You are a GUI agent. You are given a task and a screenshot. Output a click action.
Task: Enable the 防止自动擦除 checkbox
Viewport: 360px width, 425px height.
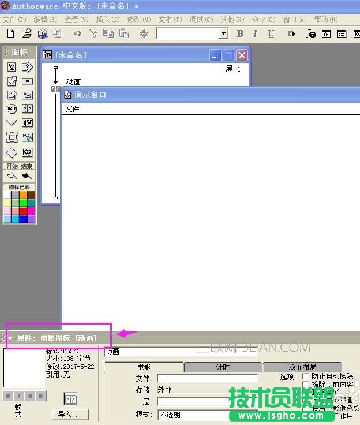[x=305, y=376]
